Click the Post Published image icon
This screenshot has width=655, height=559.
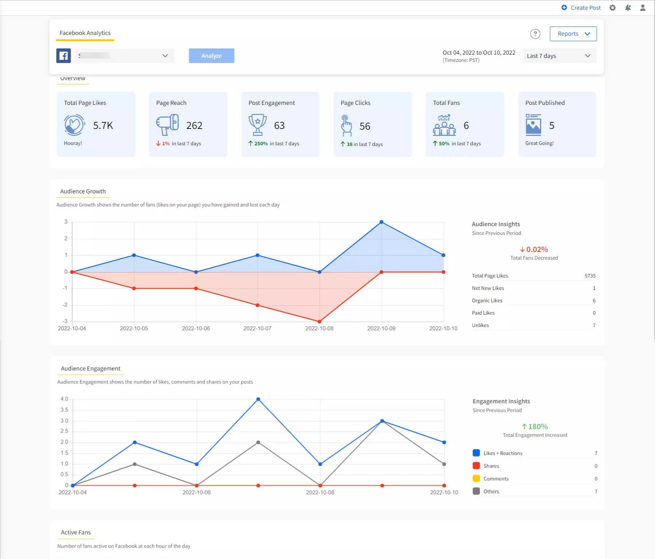[533, 125]
